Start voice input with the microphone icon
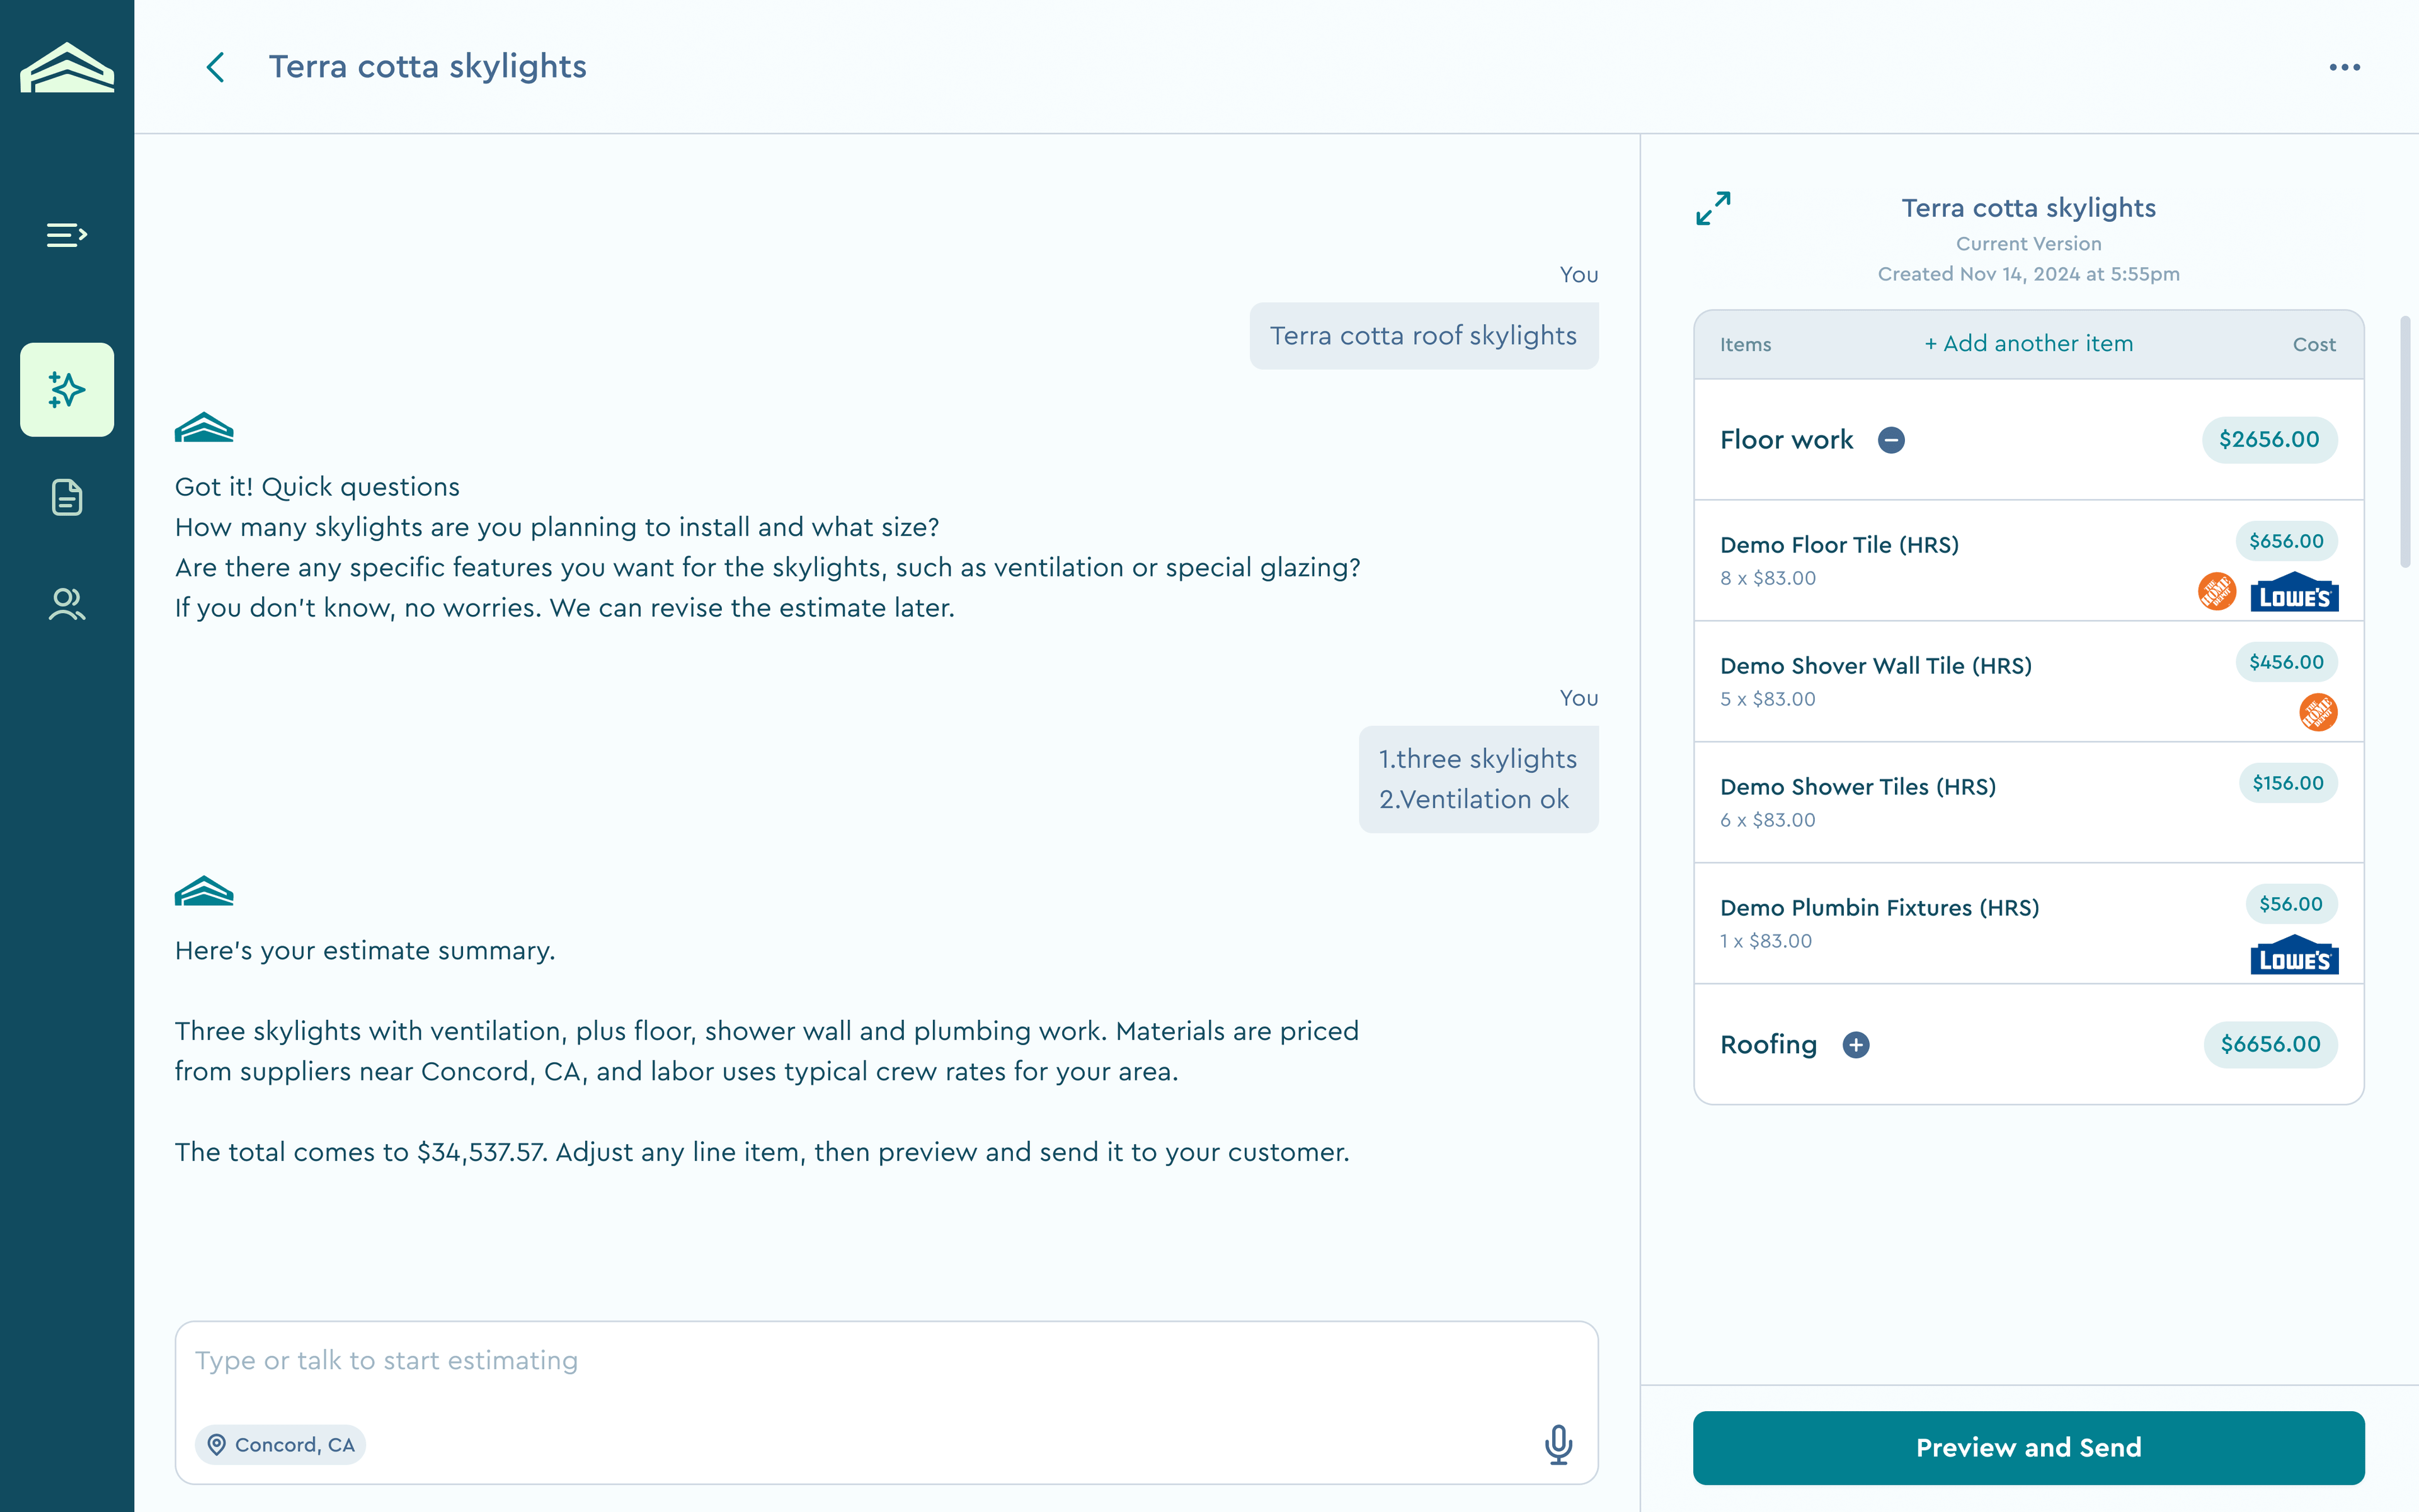 (x=1558, y=1444)
